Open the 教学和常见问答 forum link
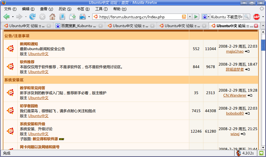The width and height of the screenshot is (266, 157). tap(33, 88)
